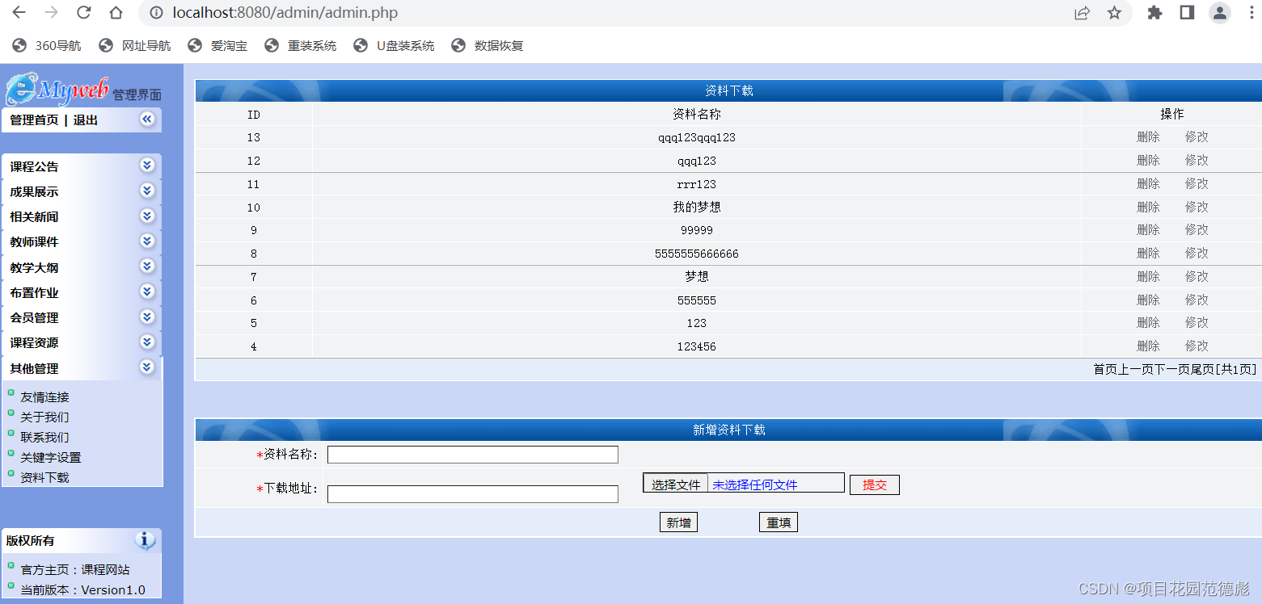Open the 课程网站 official homepage link
This screenshot has width=1262, height=604.
click(x=105, y=570)
